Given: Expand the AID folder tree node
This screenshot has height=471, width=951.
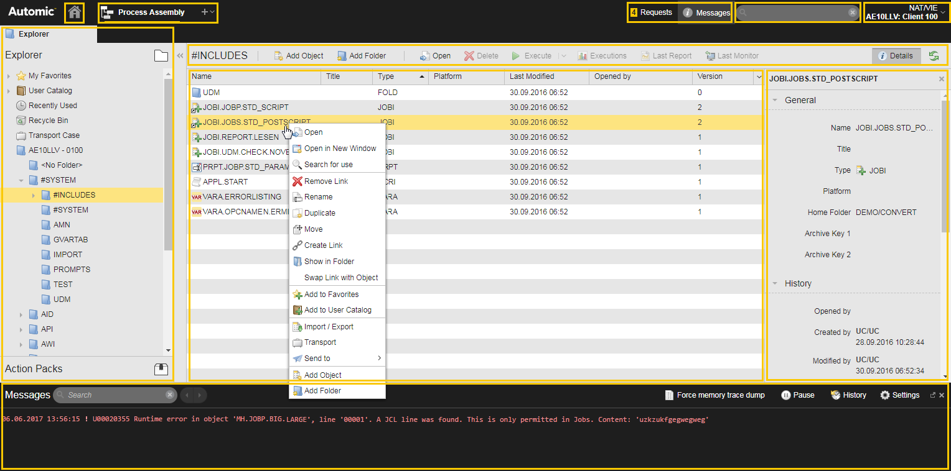Looking at the screenshot, I should click(21, 314).
